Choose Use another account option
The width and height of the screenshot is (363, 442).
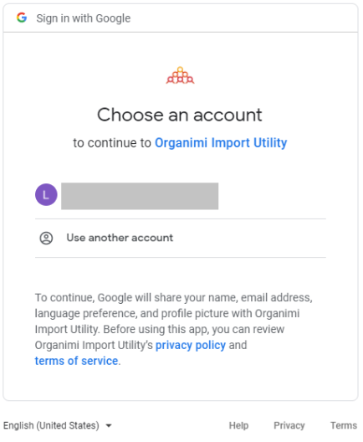click(180, 239)
